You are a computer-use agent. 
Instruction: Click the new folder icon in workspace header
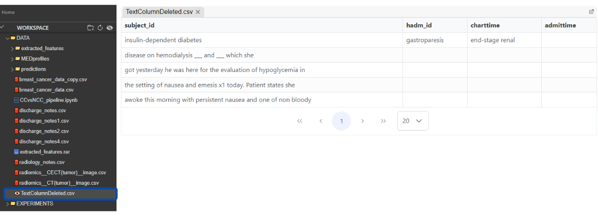coord(90,28)
